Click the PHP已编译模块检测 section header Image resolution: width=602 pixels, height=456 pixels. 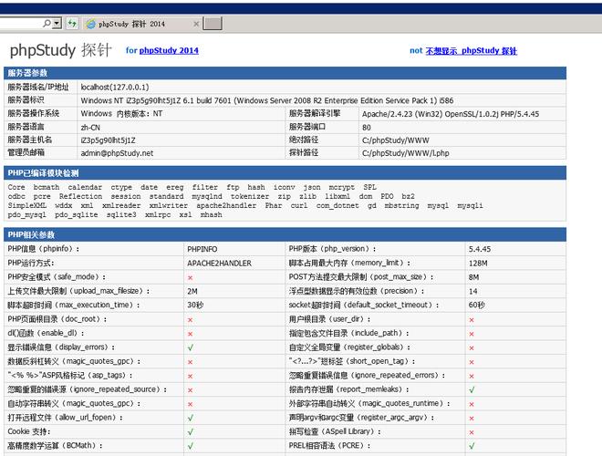coord(285,173)
